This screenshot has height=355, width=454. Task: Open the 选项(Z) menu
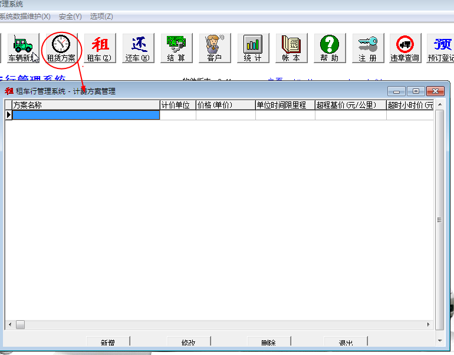[101, 17]
